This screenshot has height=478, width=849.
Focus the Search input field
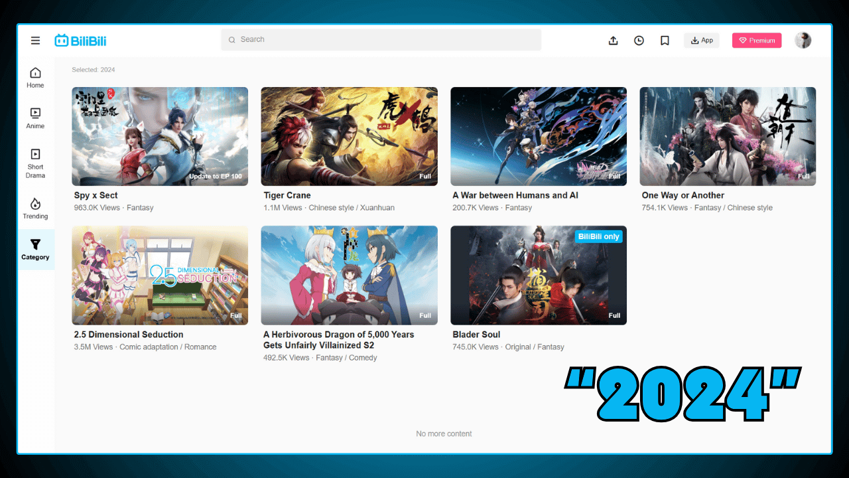pyautogui.click(x=381, y=40)
